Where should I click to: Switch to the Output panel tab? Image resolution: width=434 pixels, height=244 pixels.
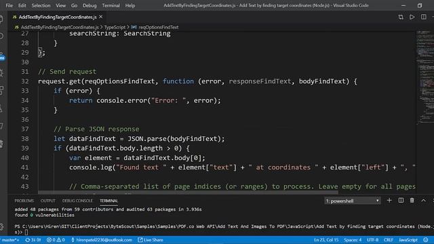tap(48, 201)
